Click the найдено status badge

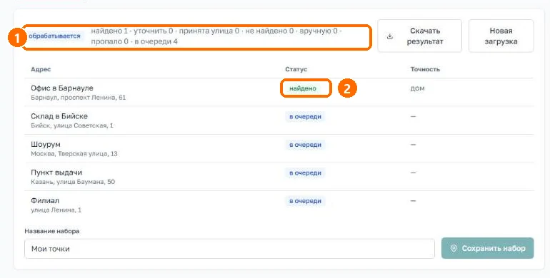[303, 88]
